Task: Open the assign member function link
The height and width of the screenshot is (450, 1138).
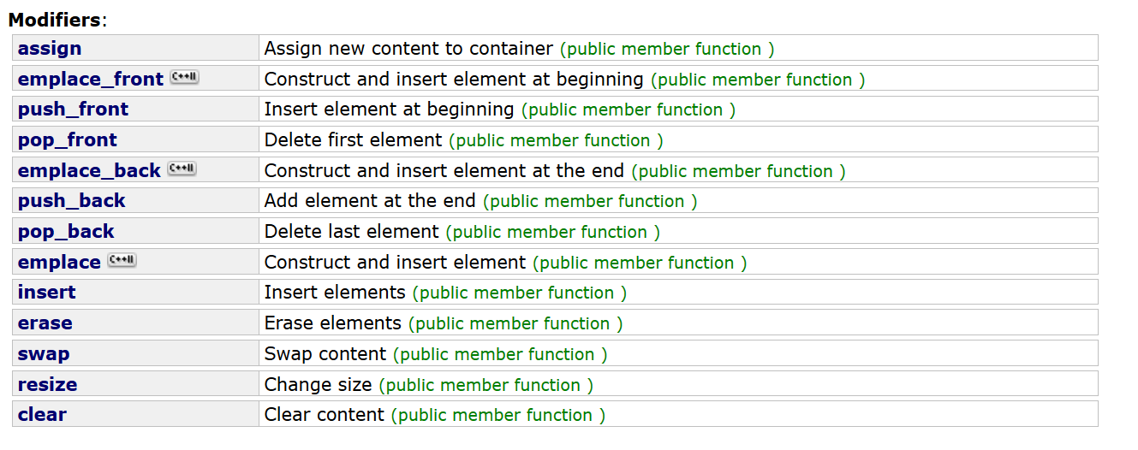Action: [50, 49]
